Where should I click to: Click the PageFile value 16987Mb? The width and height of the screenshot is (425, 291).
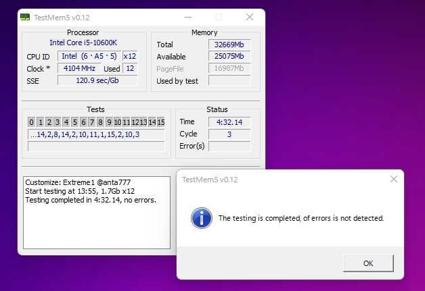(x=229, y=68)
